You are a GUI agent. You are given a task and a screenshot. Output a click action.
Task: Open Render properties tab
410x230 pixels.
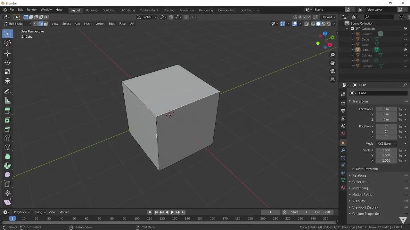pos(343,103)
